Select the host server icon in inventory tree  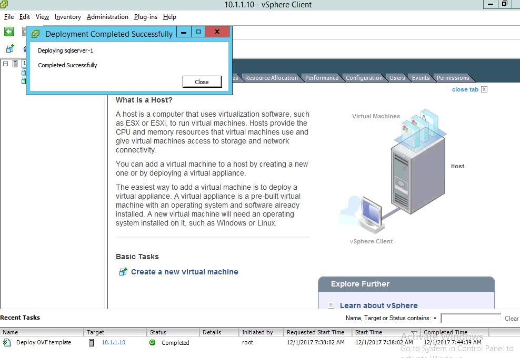tap(15, 63)
